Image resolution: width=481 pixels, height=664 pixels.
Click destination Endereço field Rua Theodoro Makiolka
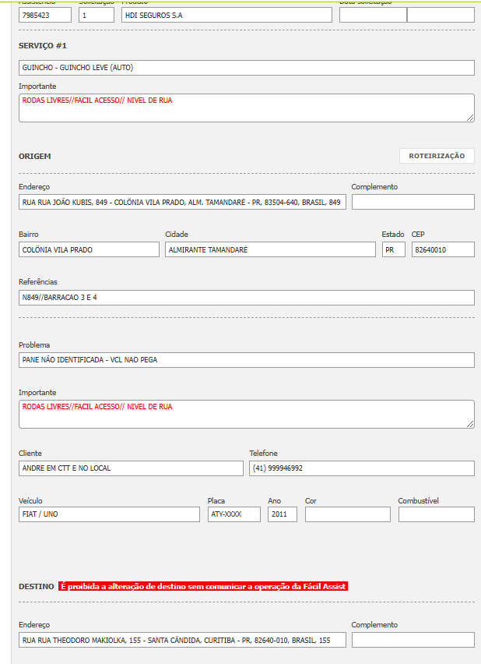pos(182,640)
